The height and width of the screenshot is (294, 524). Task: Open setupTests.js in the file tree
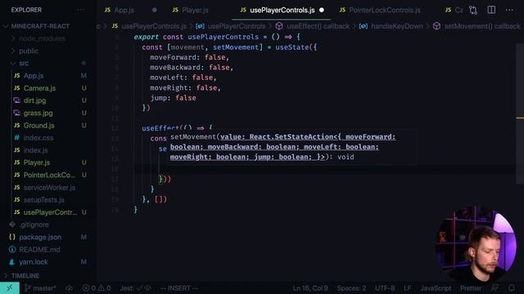point(43,200)
